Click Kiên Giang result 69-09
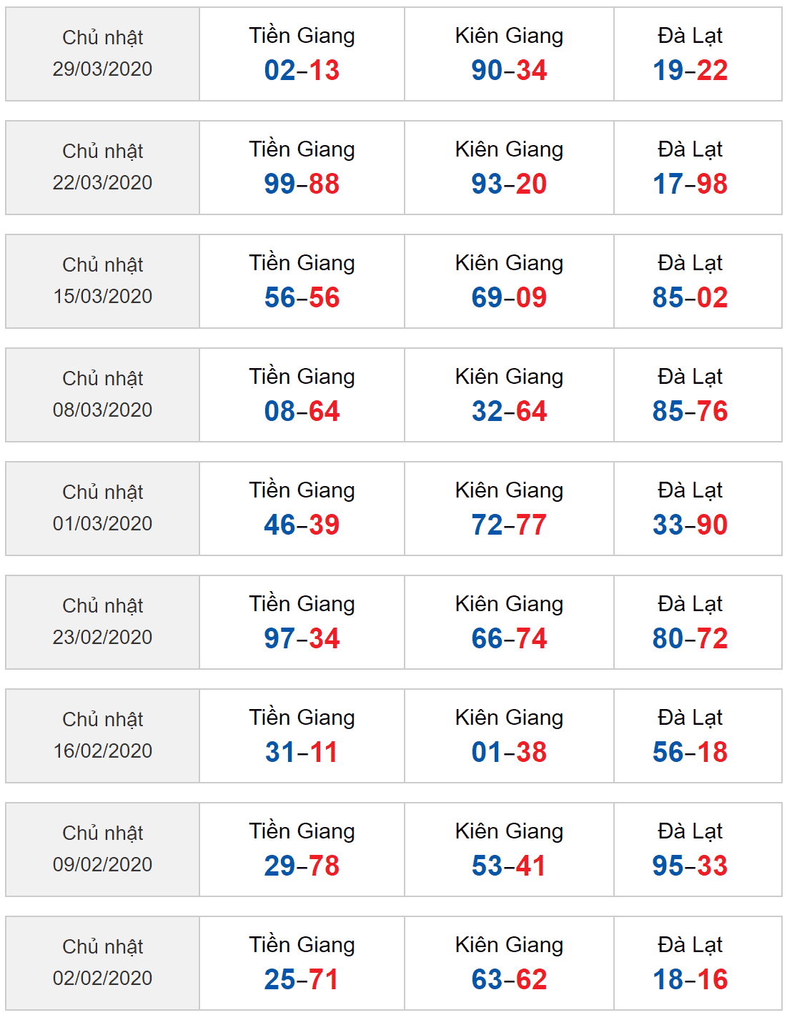Screen dimensions: 787x1015 pos(509,297)
